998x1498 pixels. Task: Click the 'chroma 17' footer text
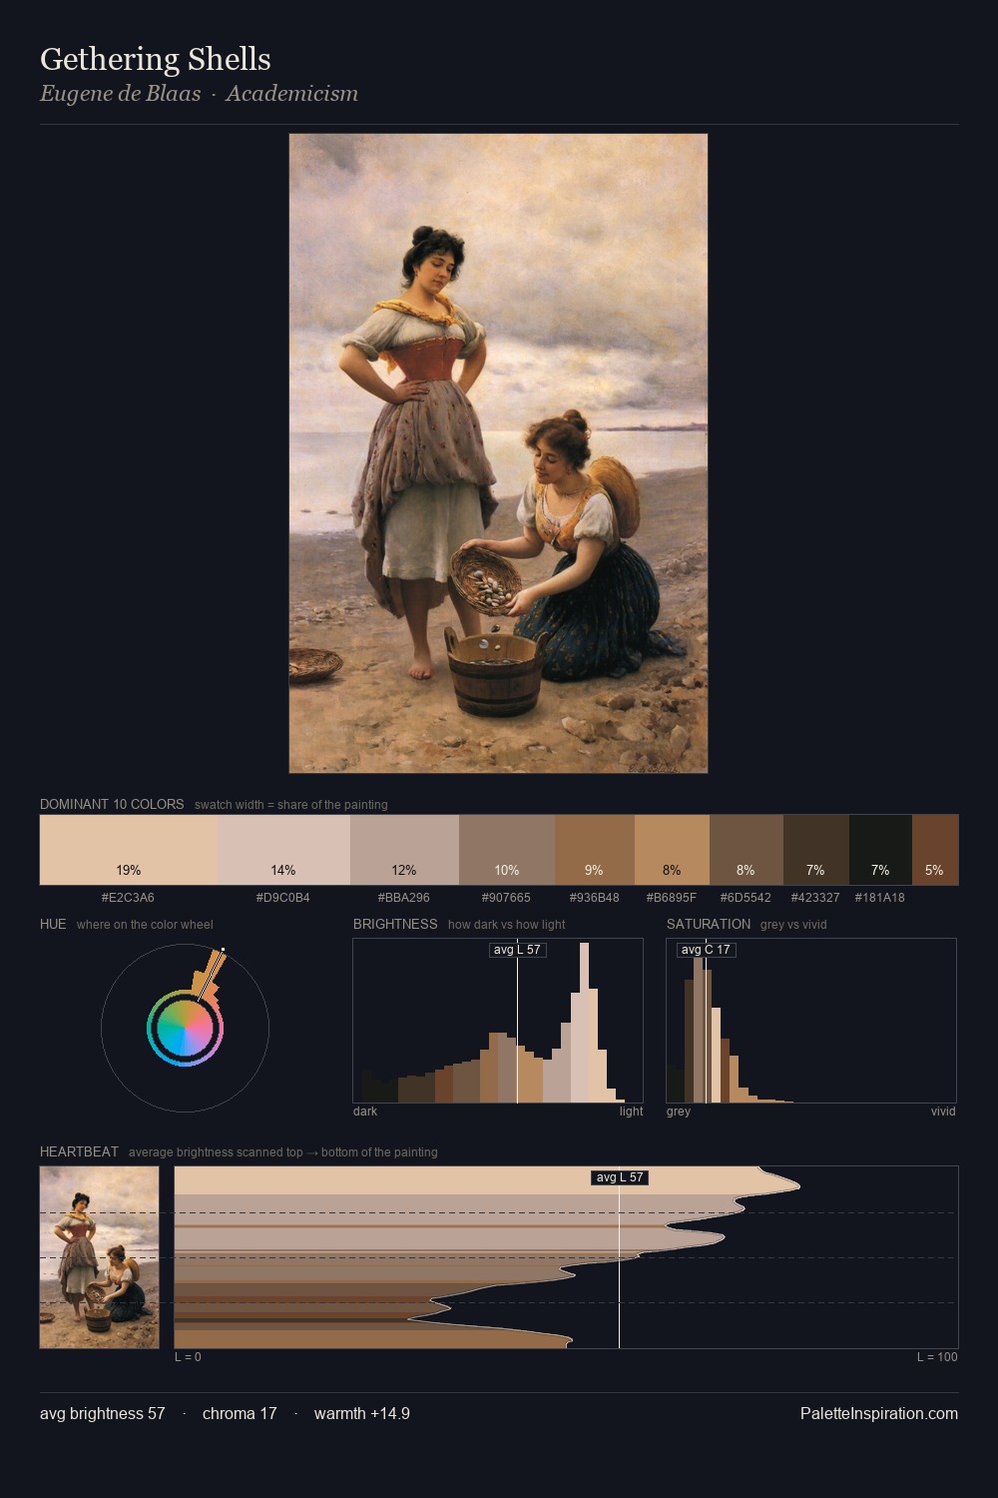pos(240,1414)
